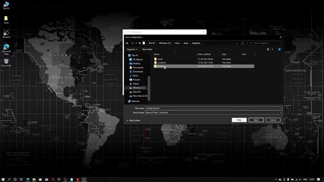Select Pictures in navigation pane

(x=135, y=80)
